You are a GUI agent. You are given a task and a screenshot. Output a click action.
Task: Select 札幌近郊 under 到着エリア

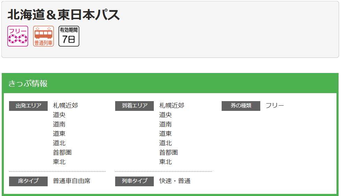(x=172, y=106)
